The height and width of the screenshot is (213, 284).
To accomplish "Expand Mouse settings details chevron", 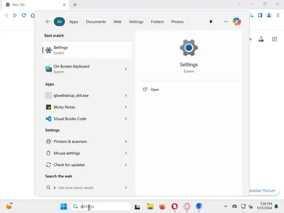I will (126, 153).
